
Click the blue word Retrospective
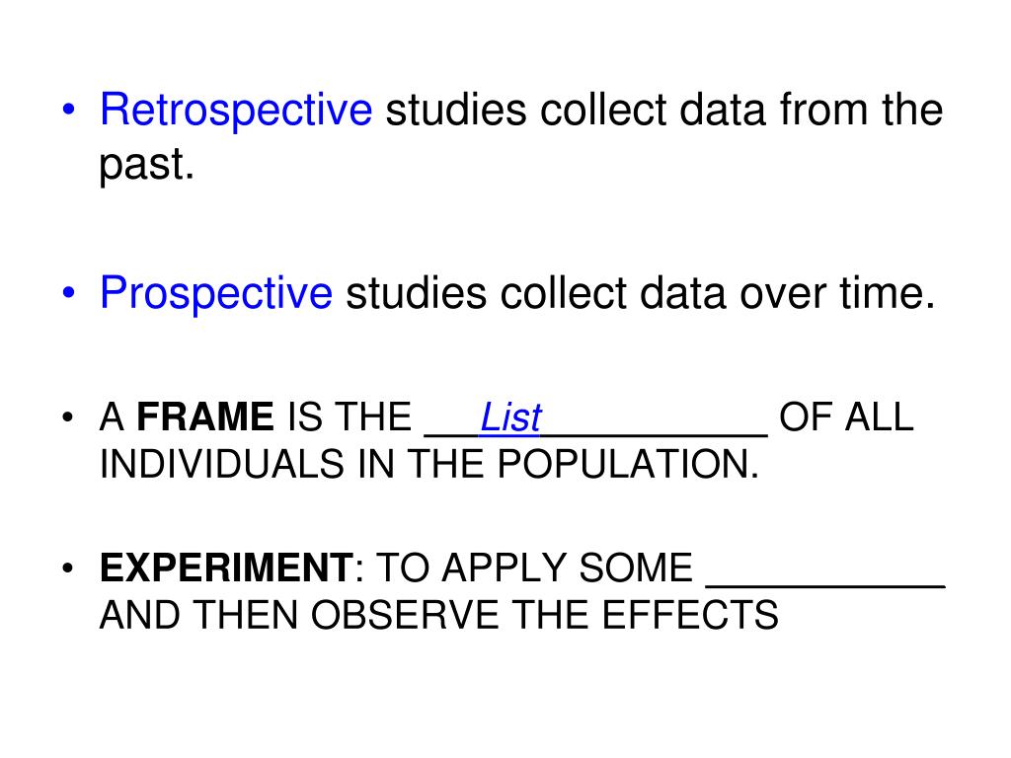235,111
